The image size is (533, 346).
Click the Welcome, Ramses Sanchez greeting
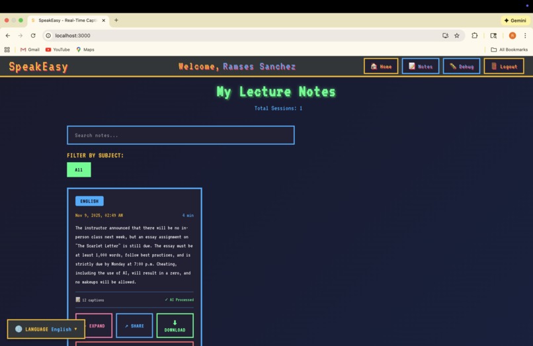(x=237, y=66)
